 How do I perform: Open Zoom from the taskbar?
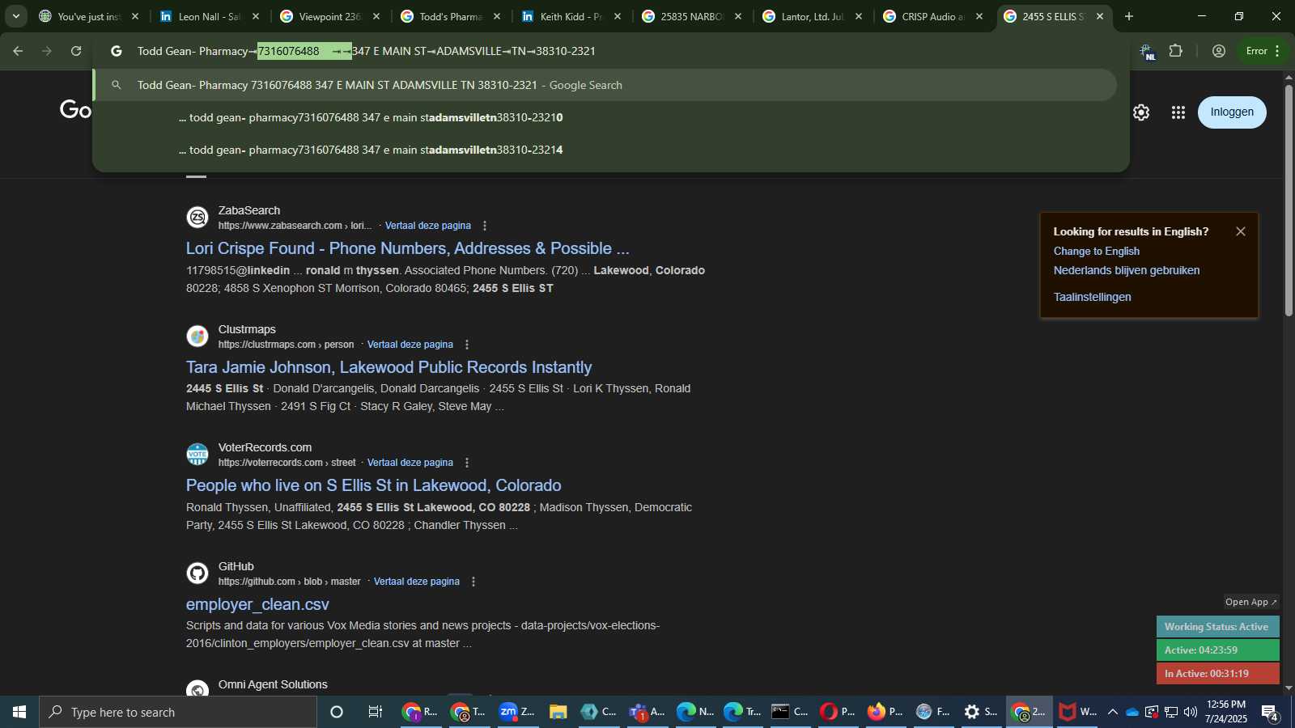[516, 712]
